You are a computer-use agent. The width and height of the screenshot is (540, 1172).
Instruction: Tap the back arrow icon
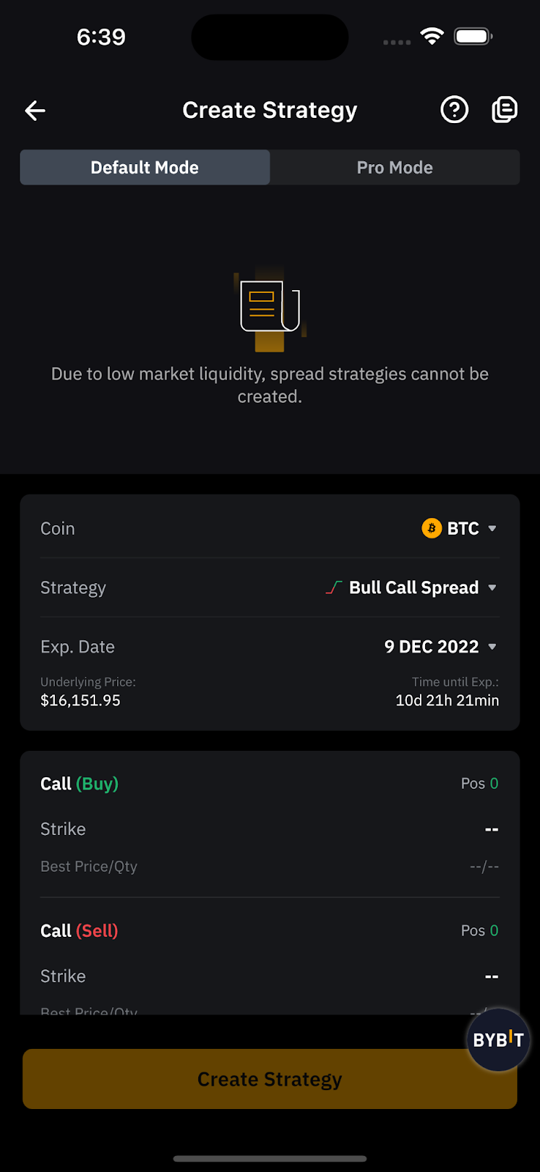35,111
